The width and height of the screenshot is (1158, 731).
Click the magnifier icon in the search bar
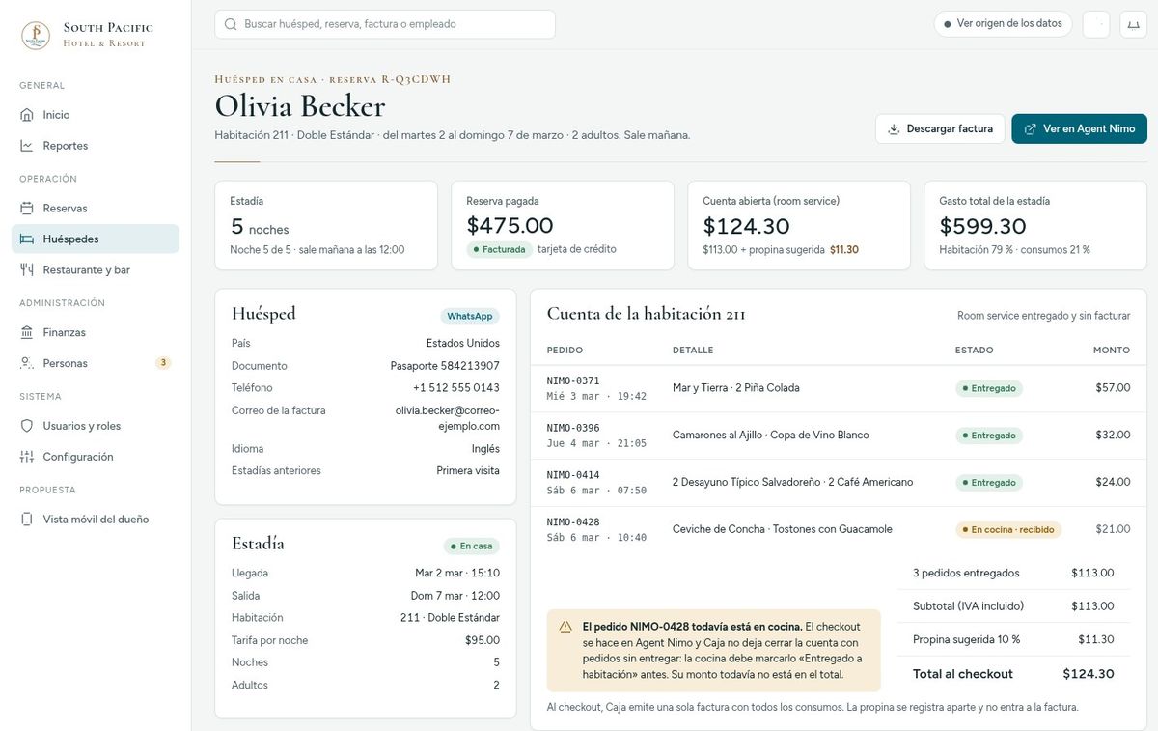[x=231, y=24]
